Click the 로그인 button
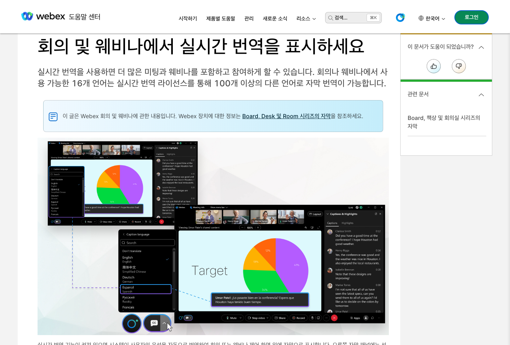This screenshot has height=345, width=510. [471, 17]
